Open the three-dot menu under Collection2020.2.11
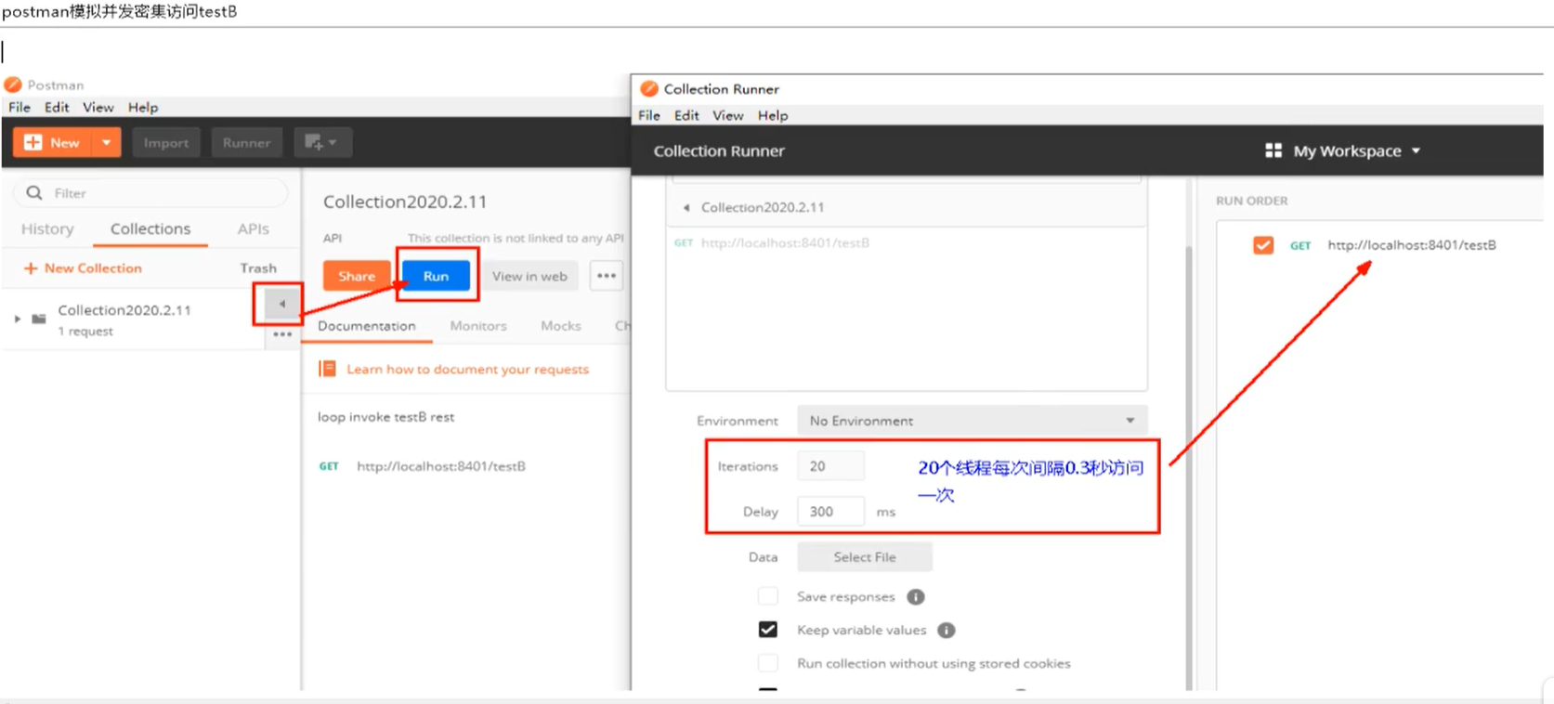 (x=282, y=334)
